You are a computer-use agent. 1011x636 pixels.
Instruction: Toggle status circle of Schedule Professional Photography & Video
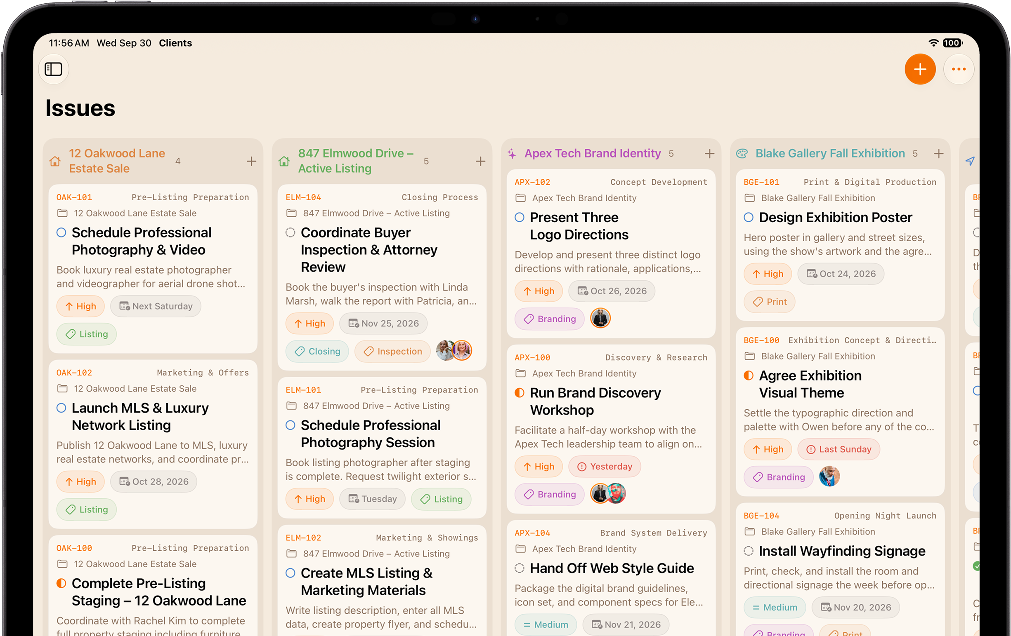coord(61,232)
